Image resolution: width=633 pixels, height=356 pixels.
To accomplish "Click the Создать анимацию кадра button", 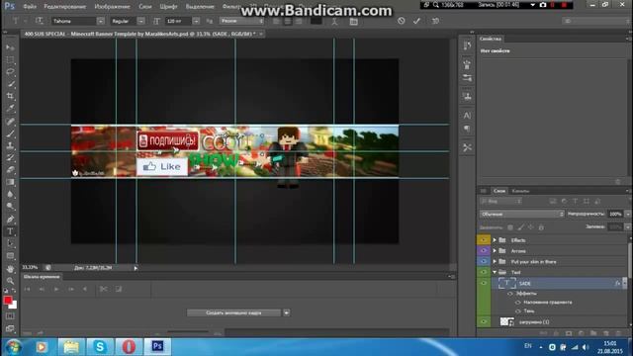I will click(x=233, y=312).
